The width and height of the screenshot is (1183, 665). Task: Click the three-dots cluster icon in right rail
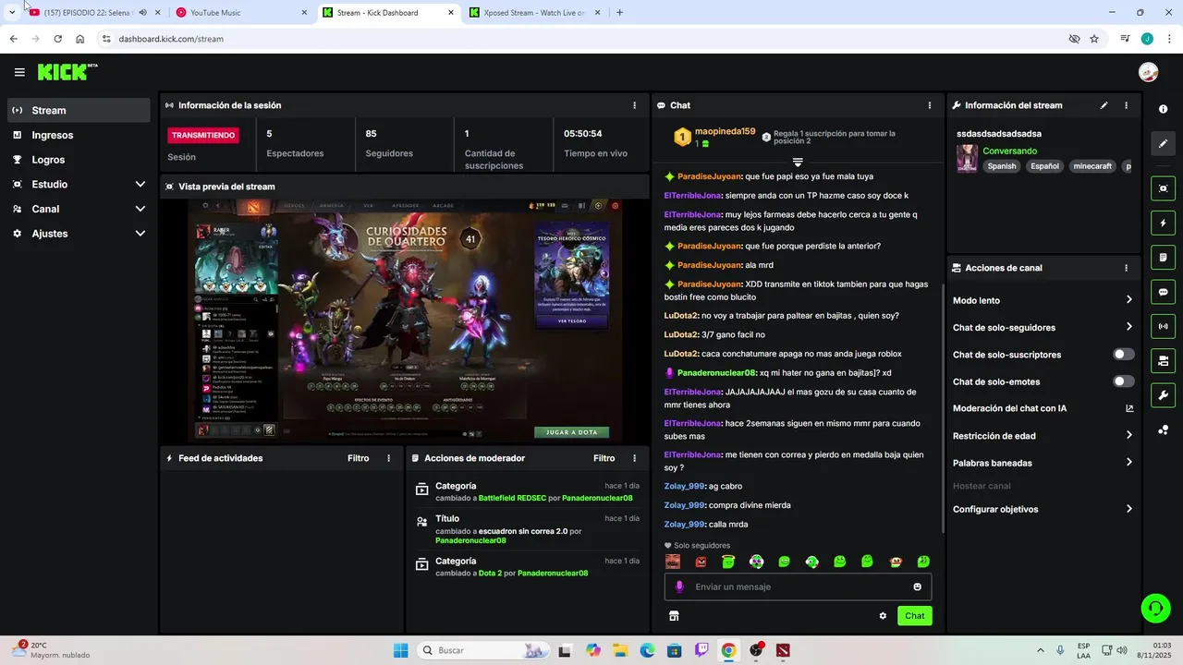click(x=1163, y=429)
